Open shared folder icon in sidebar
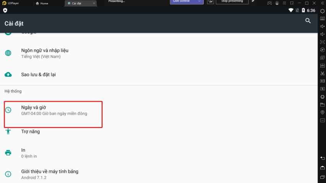This screenshot has width=326, height=183. [322, 104]
